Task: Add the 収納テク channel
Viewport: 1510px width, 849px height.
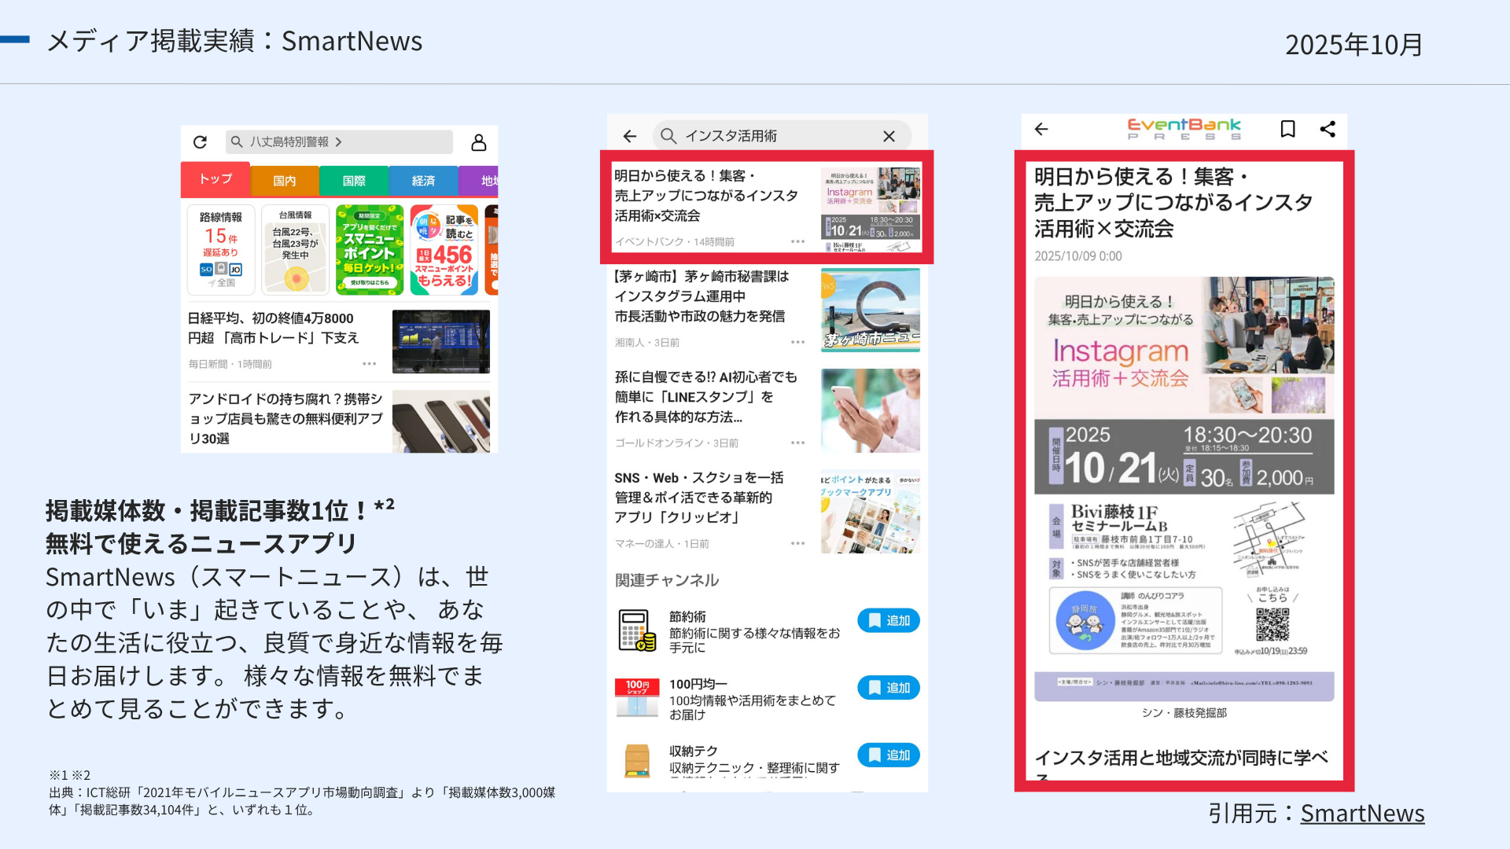Action: pyautogui.click(x=888, y=755)
